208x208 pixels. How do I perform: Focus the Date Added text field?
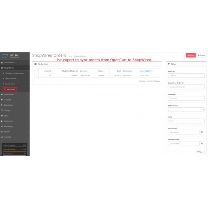[184, 132]
